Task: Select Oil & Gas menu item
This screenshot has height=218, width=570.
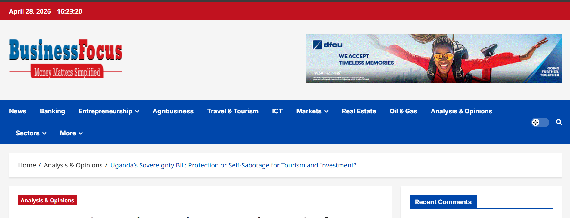Action: pos(403,111)
